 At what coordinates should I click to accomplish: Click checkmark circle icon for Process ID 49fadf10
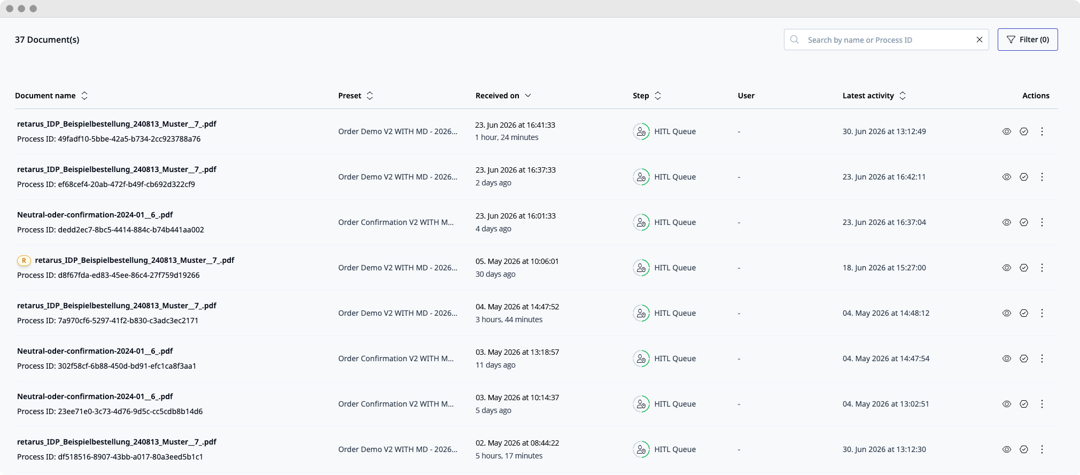[1024, 131]
